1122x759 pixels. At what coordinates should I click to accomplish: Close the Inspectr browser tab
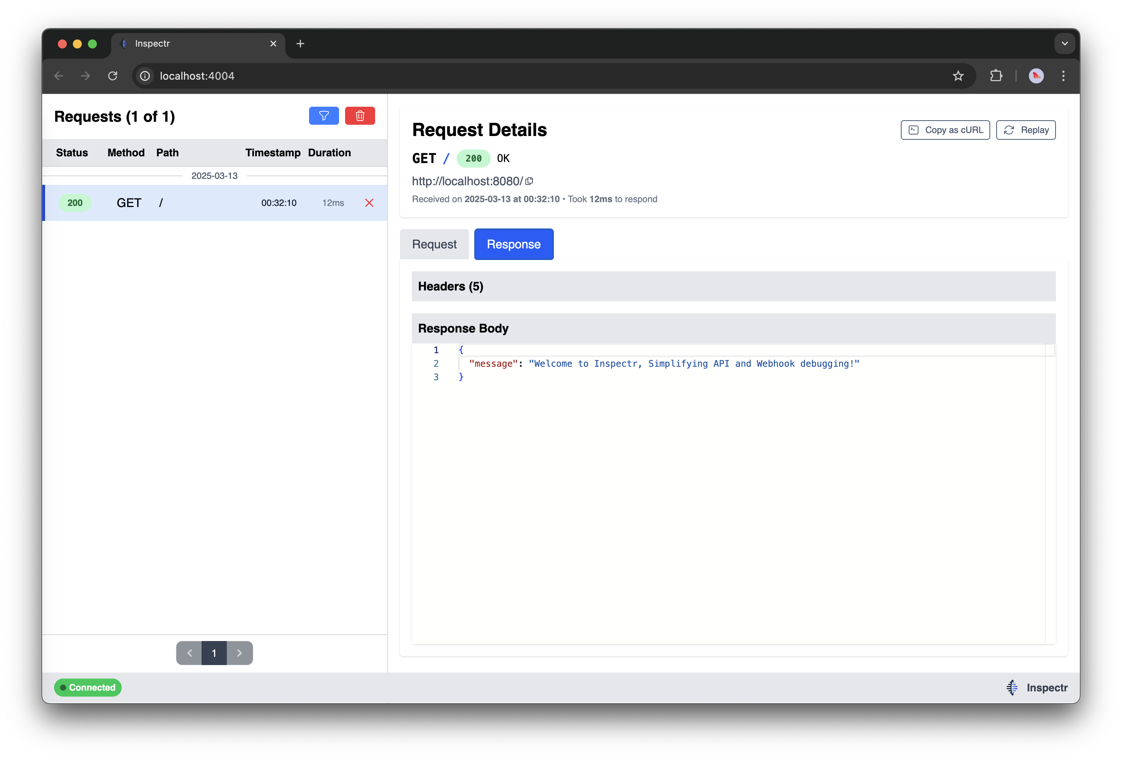point(273,44)
